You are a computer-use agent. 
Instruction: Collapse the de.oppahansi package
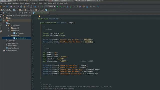pyautogui.click(x=7, y=26)
